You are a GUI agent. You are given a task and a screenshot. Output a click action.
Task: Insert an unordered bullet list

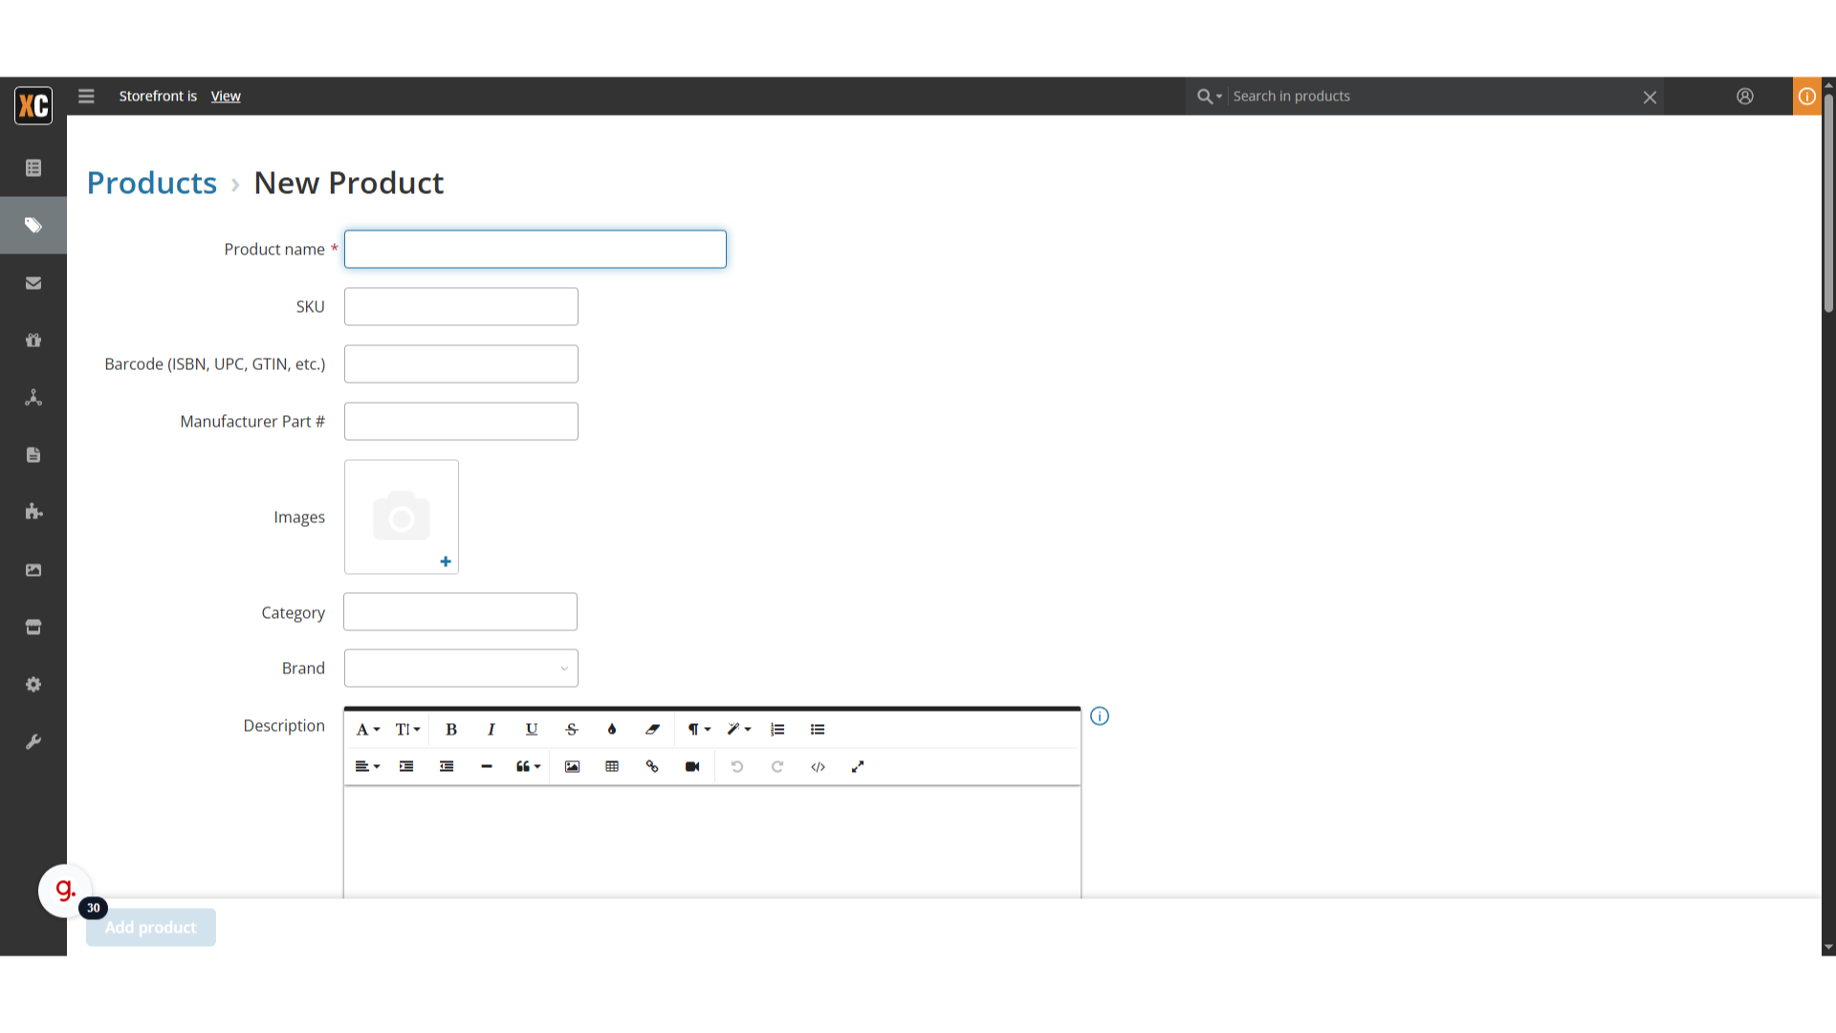[818, 730]
